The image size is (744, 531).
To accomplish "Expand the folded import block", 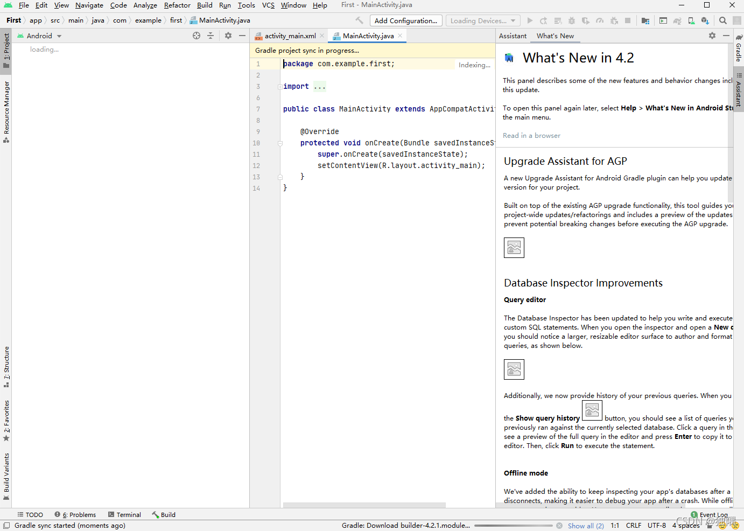I will (x=280, y=87).
